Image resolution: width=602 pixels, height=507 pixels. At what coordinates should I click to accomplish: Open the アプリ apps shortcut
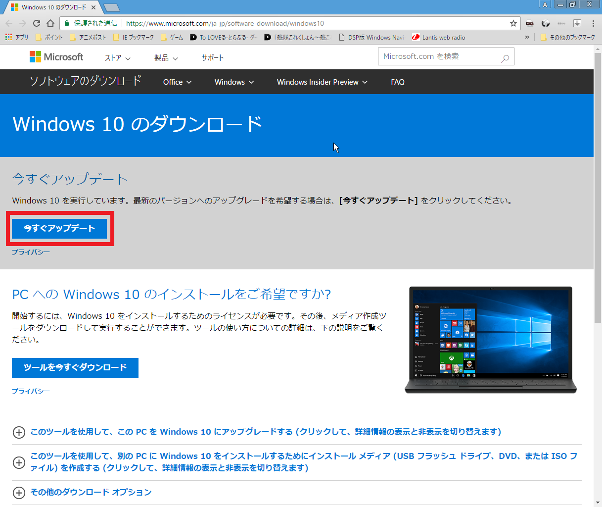[x=17, y=37]
